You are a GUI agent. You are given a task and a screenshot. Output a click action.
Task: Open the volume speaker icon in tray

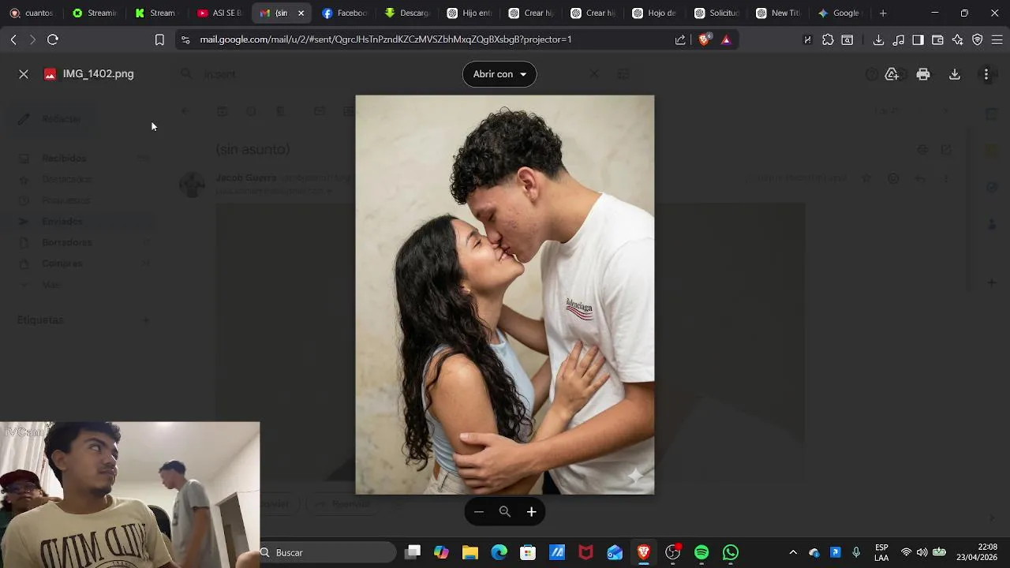[x=922, y=552]
